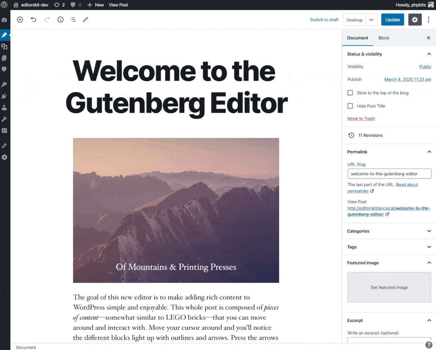This screenshot has width=436, height=350.
Task: Click the pencil tools icon in toolbar
Action: point(86,19)
